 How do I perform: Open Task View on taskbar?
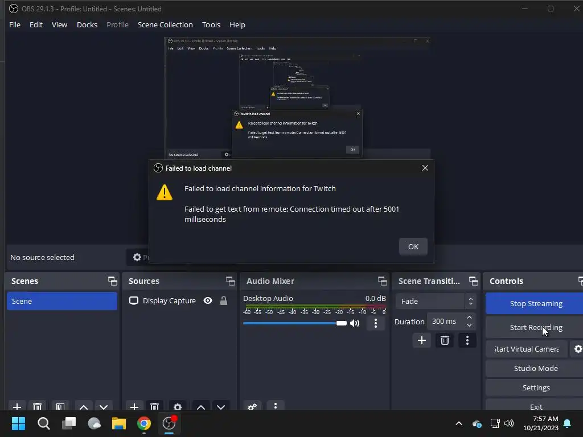pos(69,423)
